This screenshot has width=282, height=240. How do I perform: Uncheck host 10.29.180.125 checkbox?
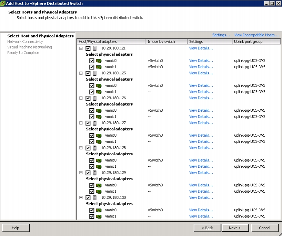point(88,73)
